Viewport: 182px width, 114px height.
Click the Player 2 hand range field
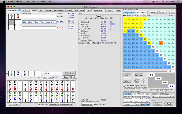pos(39,22)
